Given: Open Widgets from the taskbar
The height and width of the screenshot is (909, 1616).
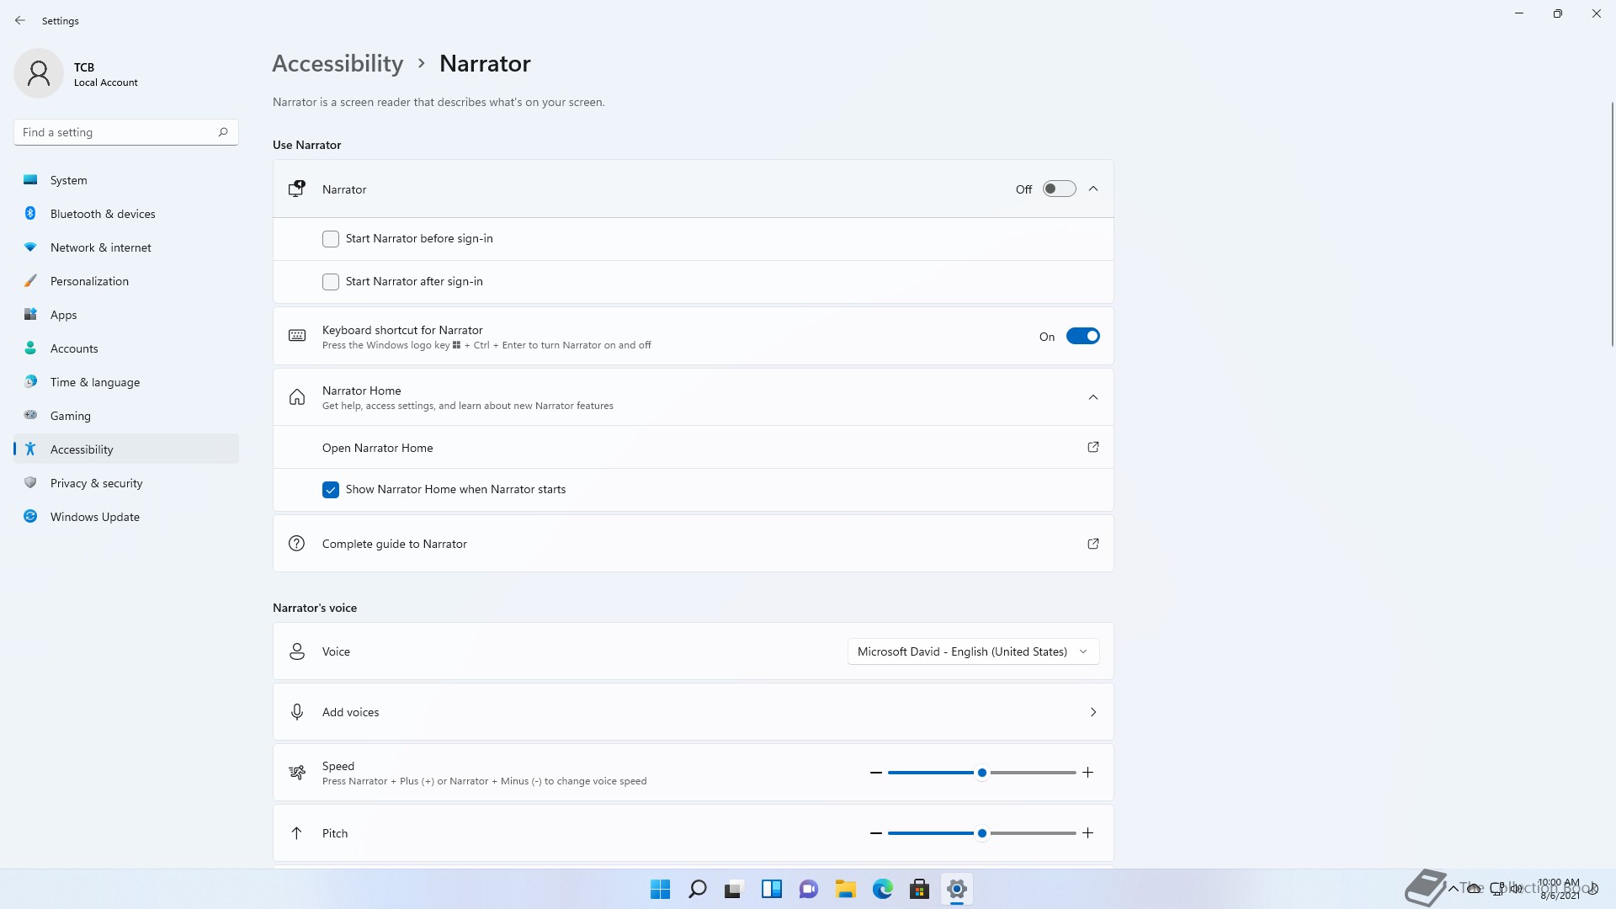Looking at the screenshot, I should (x=772, y=889).
